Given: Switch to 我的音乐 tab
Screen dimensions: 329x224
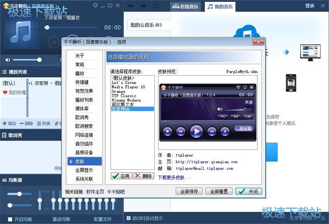Looking at the screenshot, I should (220, 7).
